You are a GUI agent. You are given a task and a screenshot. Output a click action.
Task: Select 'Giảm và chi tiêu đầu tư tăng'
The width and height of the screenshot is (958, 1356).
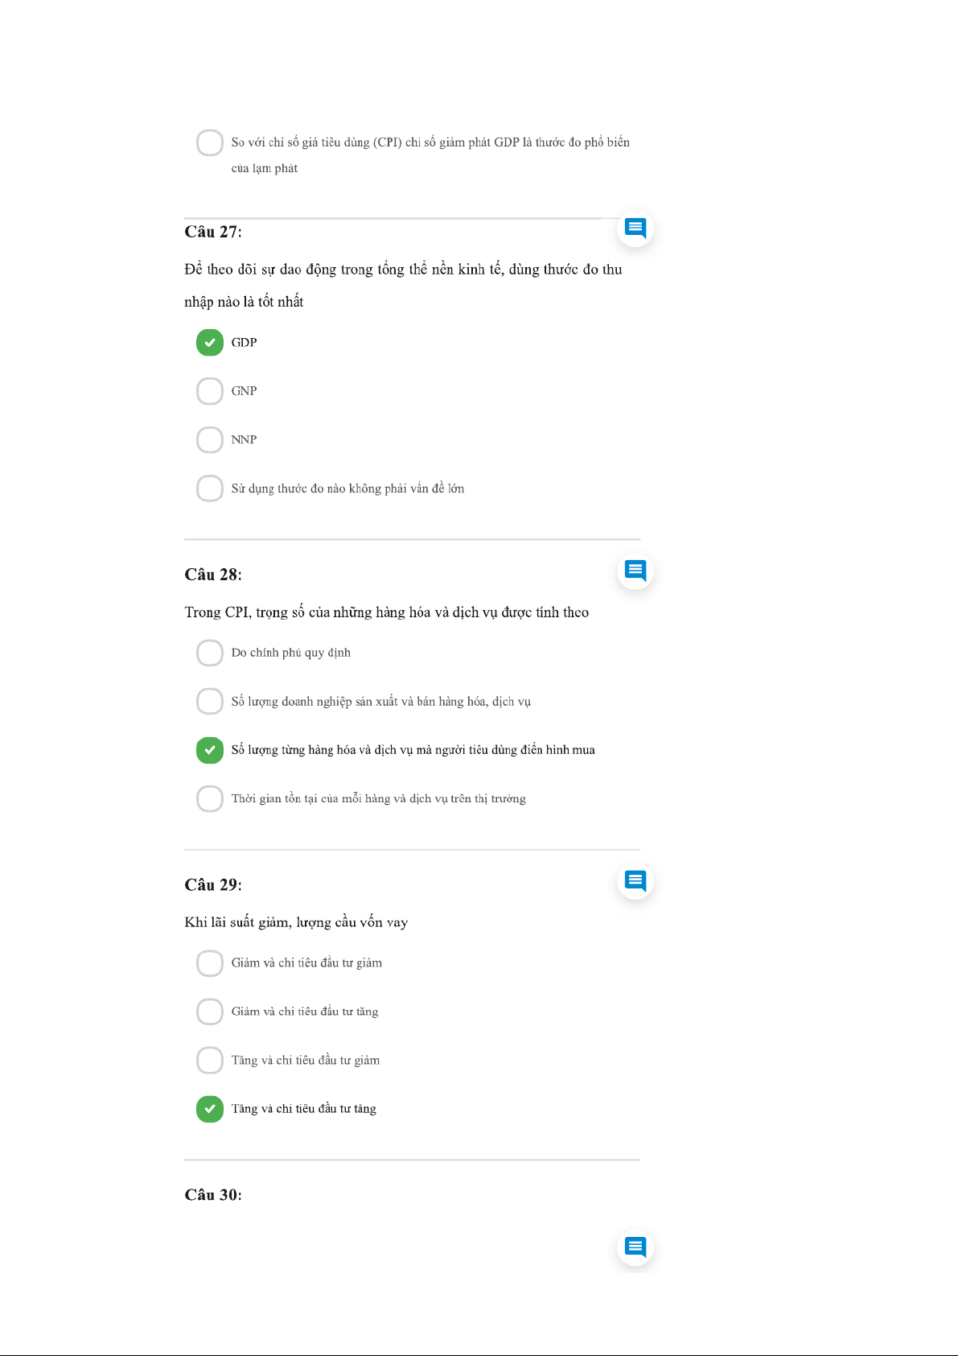tap(210, 1012)
